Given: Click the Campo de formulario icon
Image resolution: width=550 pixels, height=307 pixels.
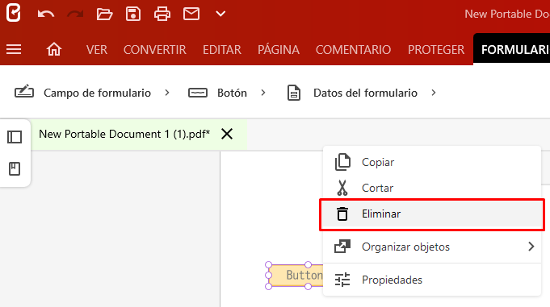Looking at the screenshot, I should click(24, 92).
